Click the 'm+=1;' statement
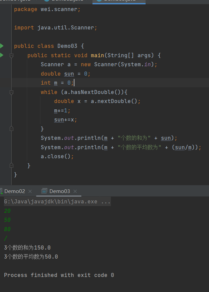The height and width of the screenshot is (292, 209). (x=62, y=111)
